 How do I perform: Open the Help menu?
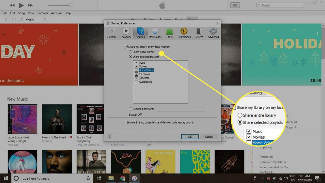coord(68,13)
